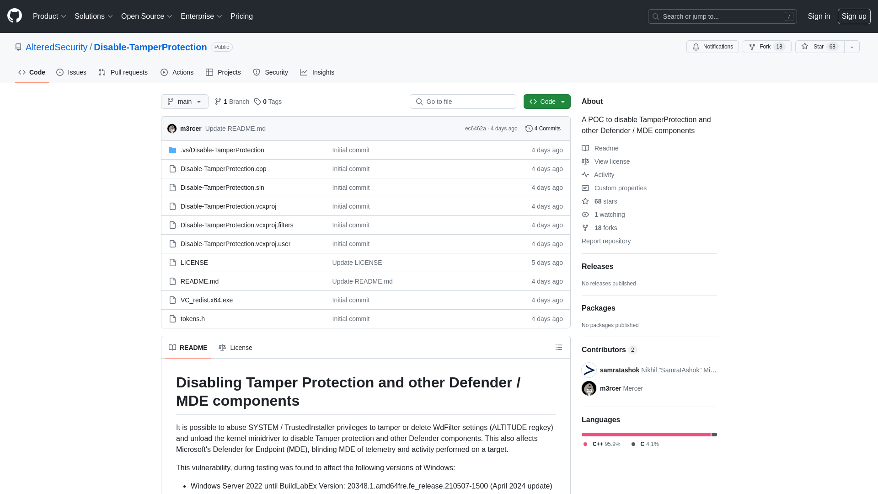The width and height of the screenshot is (878, 494).
Task: Open the green Code dropdown button
Action: (x=547, y=102)
